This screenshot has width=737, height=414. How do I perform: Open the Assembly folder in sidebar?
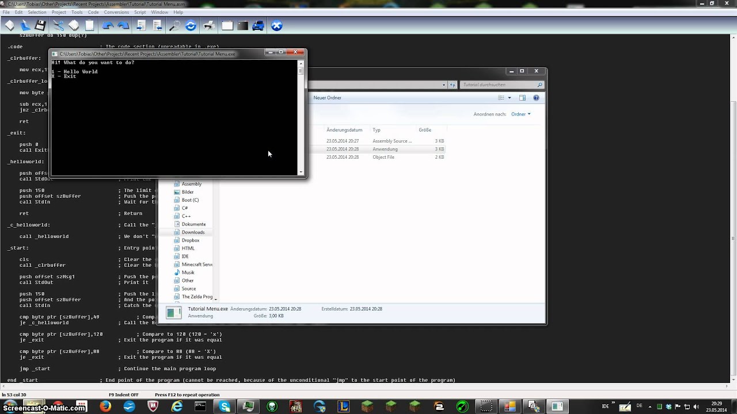(x=192, y=184)
